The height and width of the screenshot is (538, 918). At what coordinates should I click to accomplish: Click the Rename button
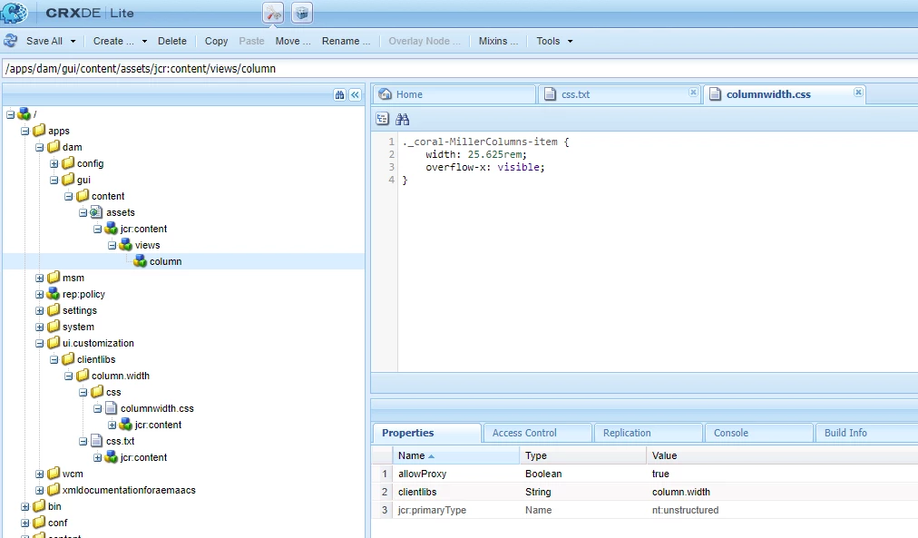(346, 41)
